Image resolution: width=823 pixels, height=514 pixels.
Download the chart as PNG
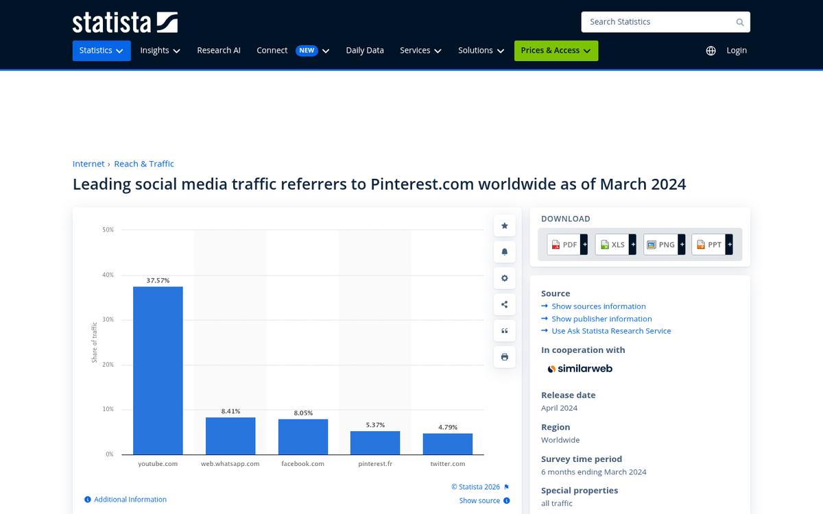[x=660, y=244]
